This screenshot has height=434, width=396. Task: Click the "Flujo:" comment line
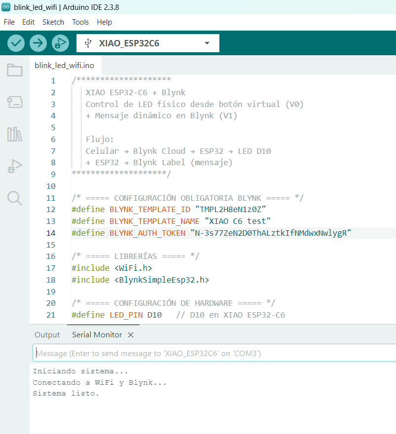[100, 139]
